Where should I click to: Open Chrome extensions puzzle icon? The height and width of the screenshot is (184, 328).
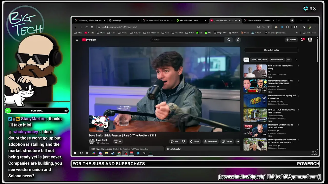coord(288,27)
